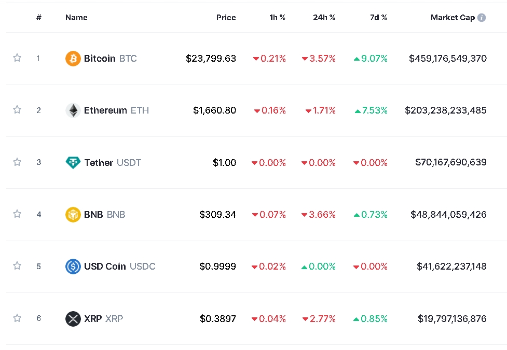Image resolution: width=507 pixels, height=350 pixels.
Task: Sort coins by the Name header
Action: [x=76, y=18]
